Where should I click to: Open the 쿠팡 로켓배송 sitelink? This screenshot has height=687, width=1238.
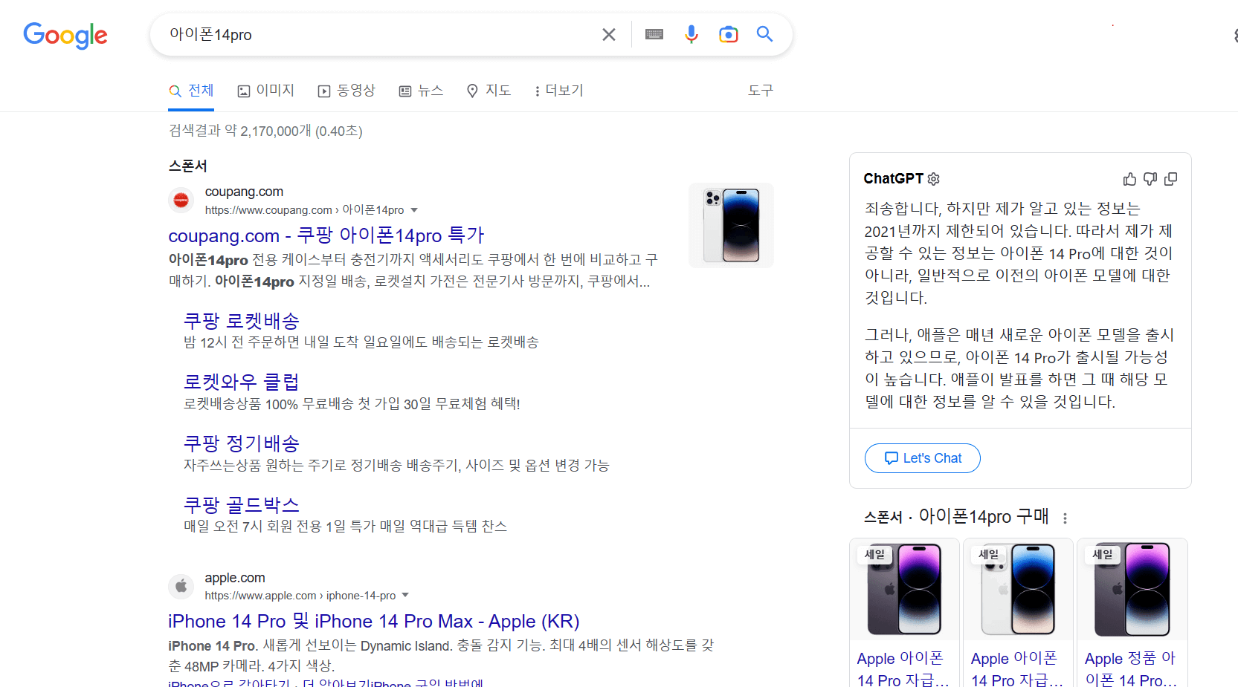241,321
